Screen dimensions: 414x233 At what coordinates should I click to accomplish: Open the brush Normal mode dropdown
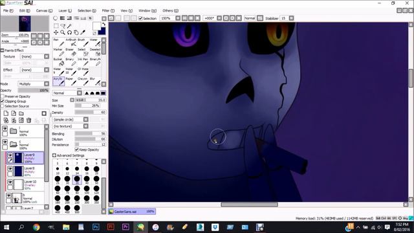[80, 93]
